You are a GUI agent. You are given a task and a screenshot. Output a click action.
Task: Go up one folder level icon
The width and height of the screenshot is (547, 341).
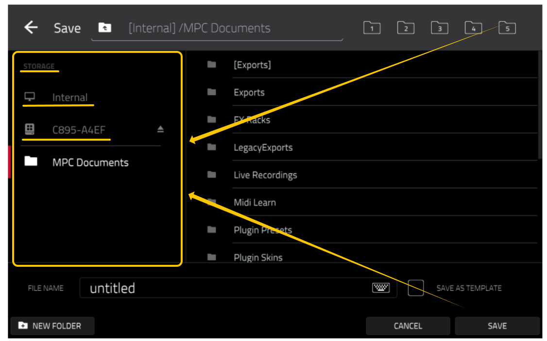(x=104, y=27)
